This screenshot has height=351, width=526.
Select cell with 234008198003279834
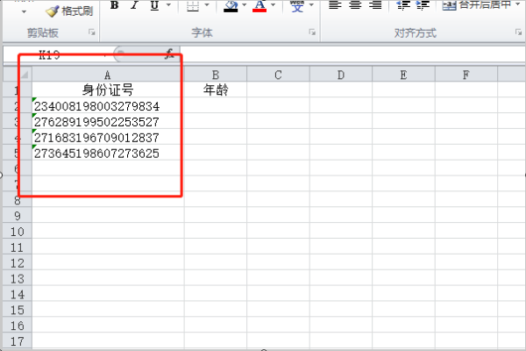point(108,105)
